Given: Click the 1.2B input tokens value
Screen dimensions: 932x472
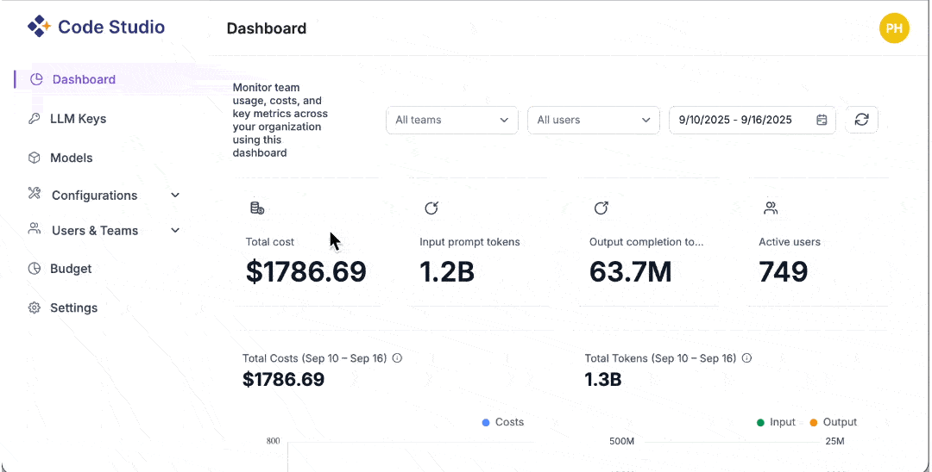Looking at the screenshot, I should (x=447, y=271).
